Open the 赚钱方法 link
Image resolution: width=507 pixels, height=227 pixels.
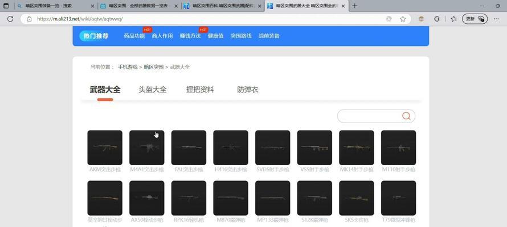pos(190,36)
